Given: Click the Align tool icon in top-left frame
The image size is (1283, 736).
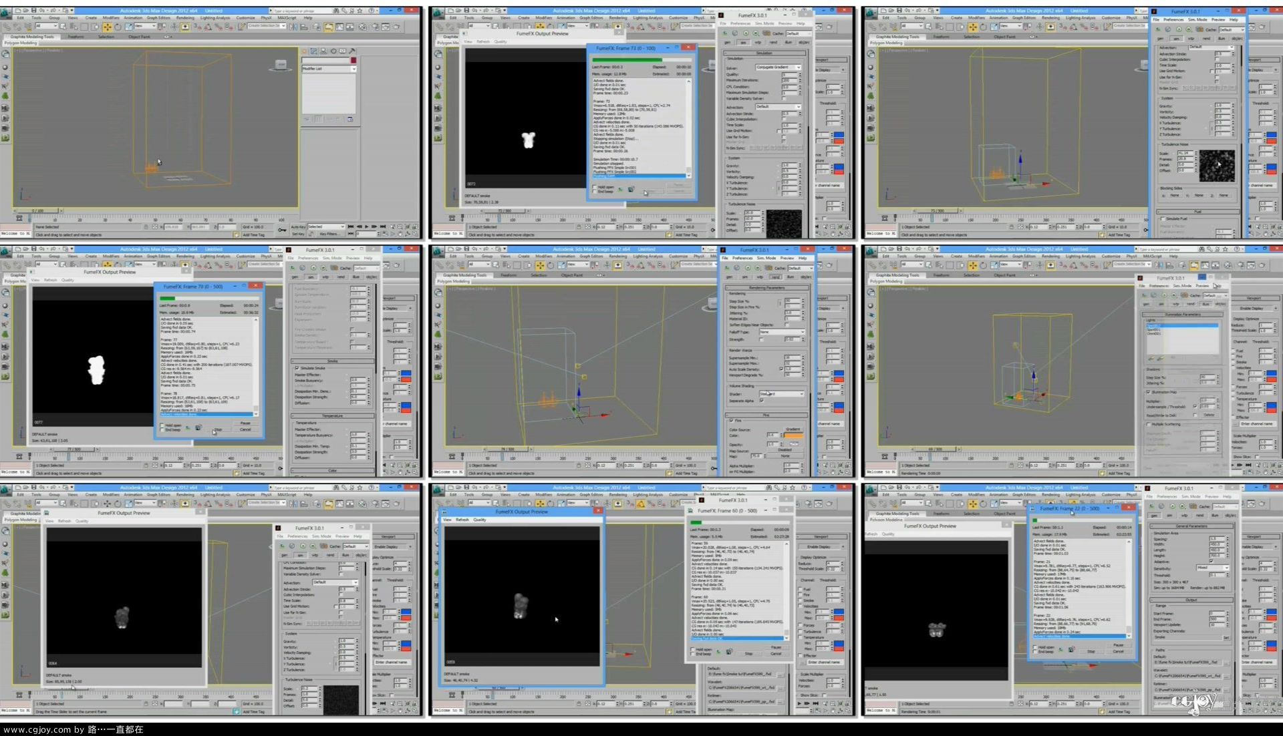Looking at the screenshot, I should [305, 27].
